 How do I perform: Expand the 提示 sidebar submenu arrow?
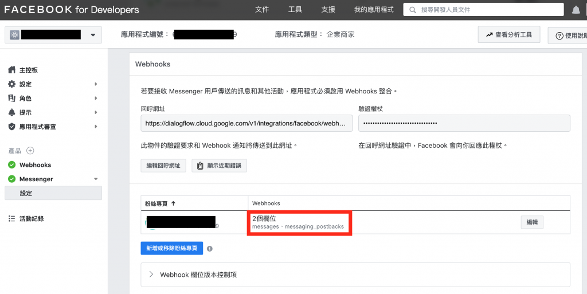(x=96, y=112)
